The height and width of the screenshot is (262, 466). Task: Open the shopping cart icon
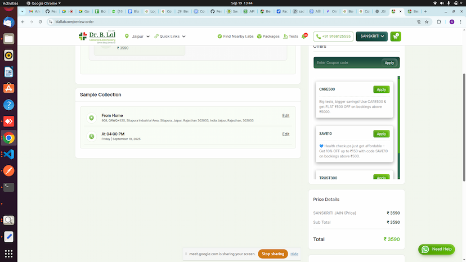coord(396,37)
